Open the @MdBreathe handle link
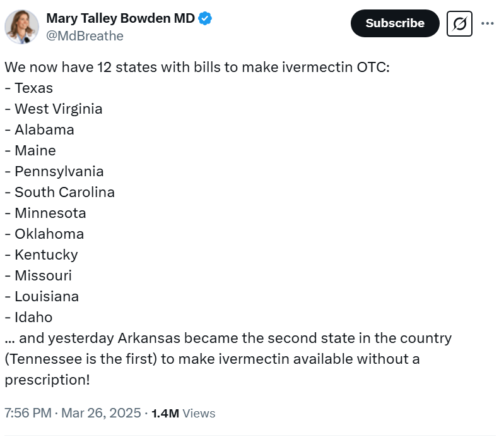Image resolution: width=499 pixels, height=444 pixels. [x=85, y=36]
